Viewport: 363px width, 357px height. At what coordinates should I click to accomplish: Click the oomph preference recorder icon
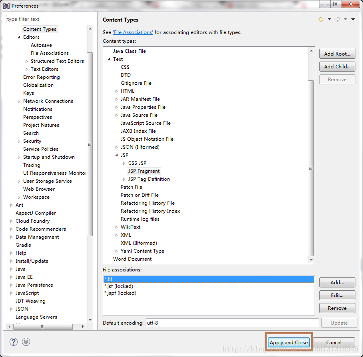pyautogui.click(x=26, y=342)
